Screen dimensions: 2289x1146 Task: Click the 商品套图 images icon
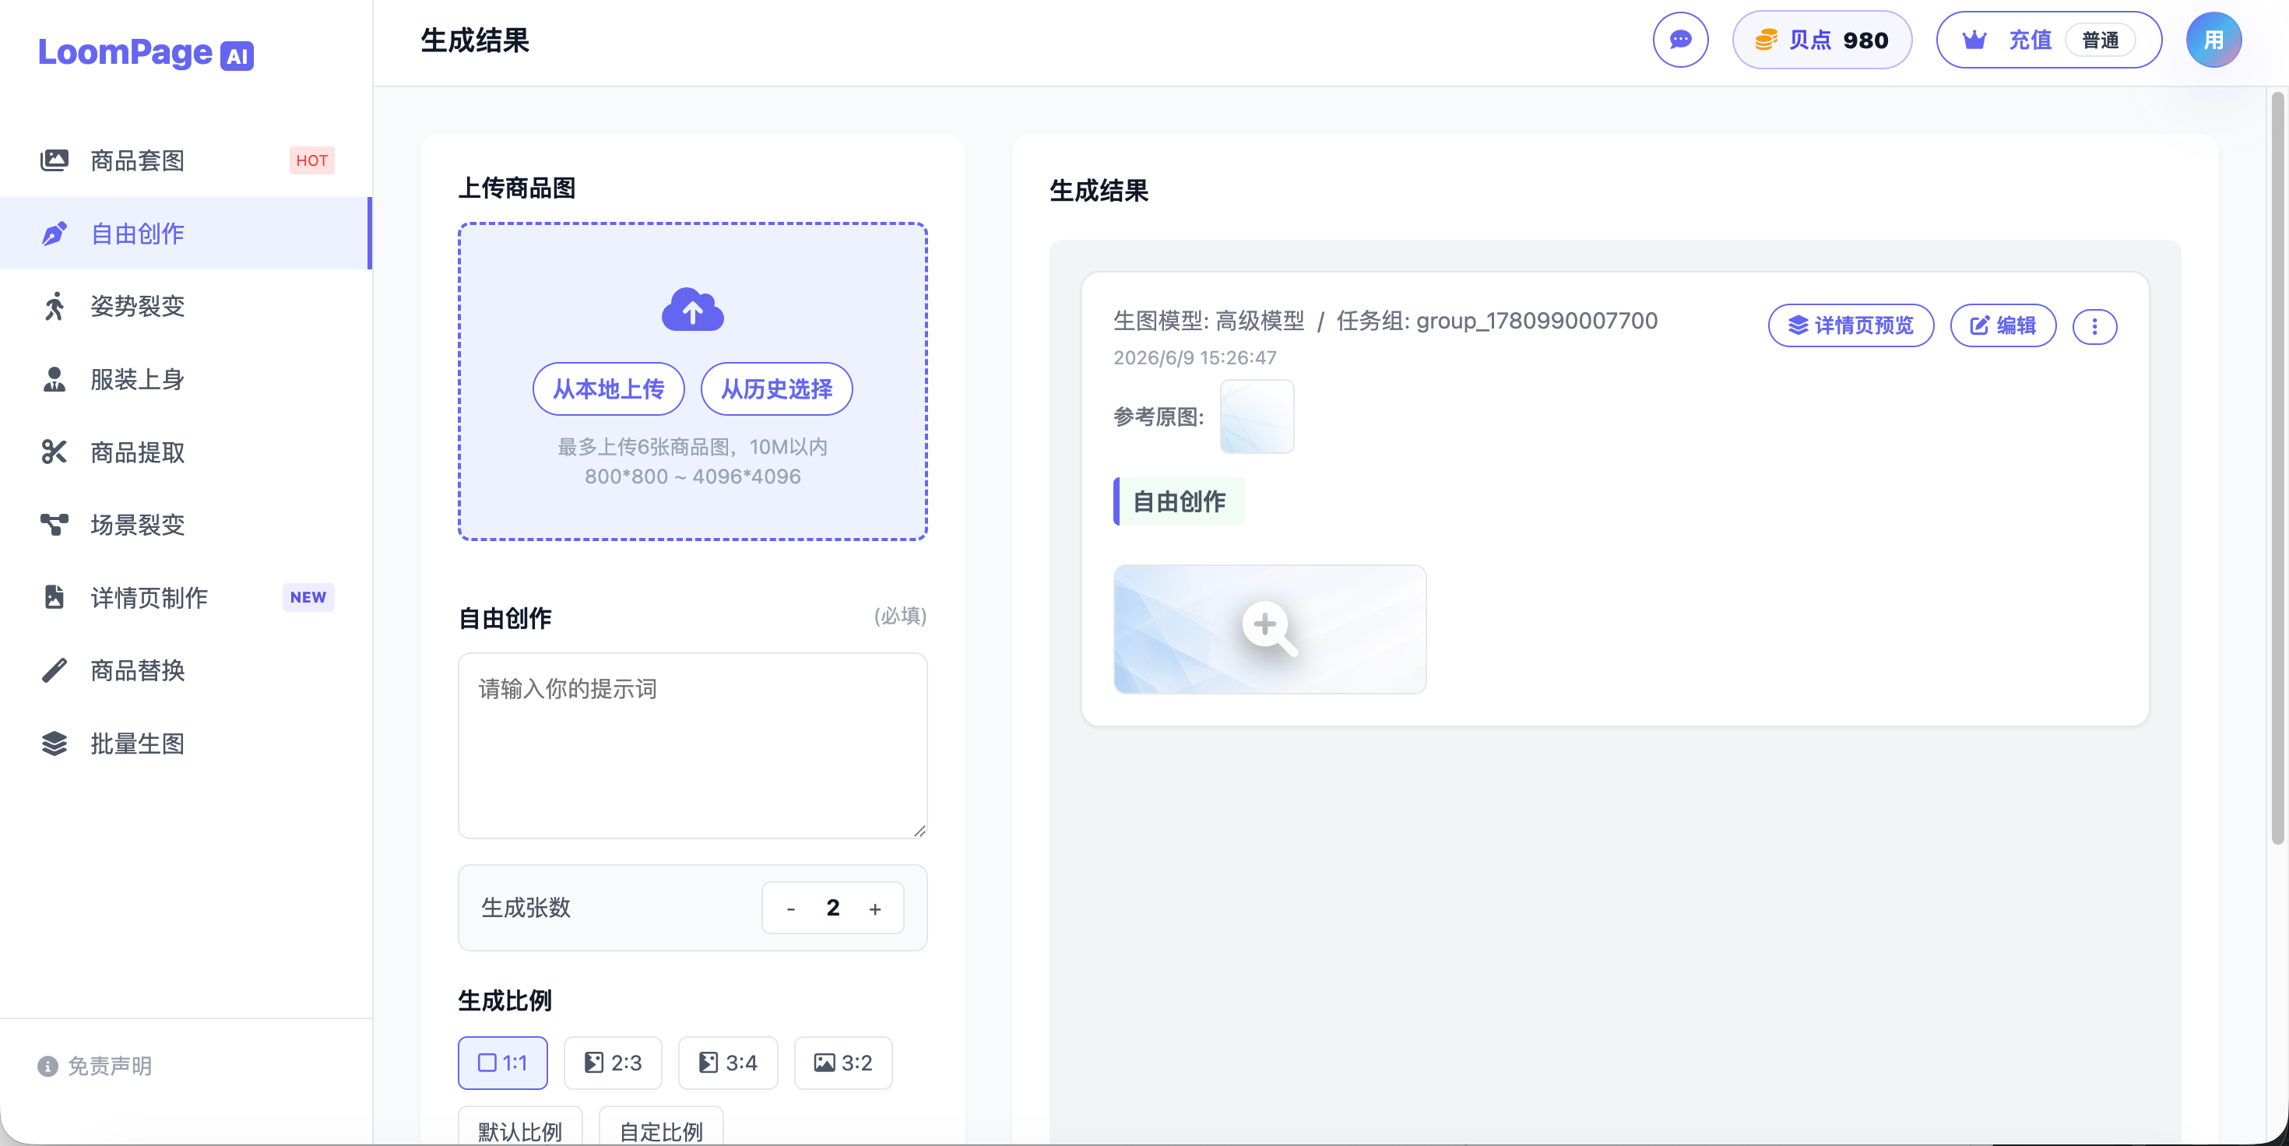point(54,160)
